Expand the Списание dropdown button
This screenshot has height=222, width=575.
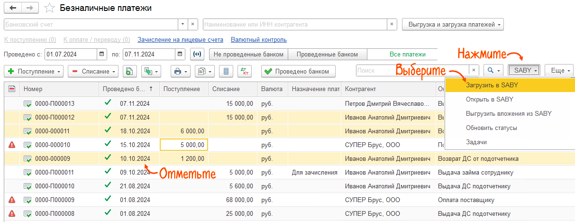click(x=93, y=71)
